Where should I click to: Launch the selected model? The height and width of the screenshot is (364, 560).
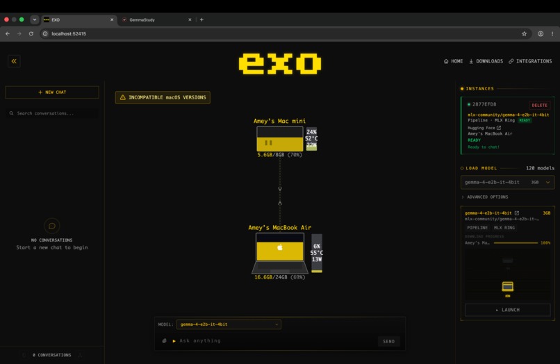point(507,310)
